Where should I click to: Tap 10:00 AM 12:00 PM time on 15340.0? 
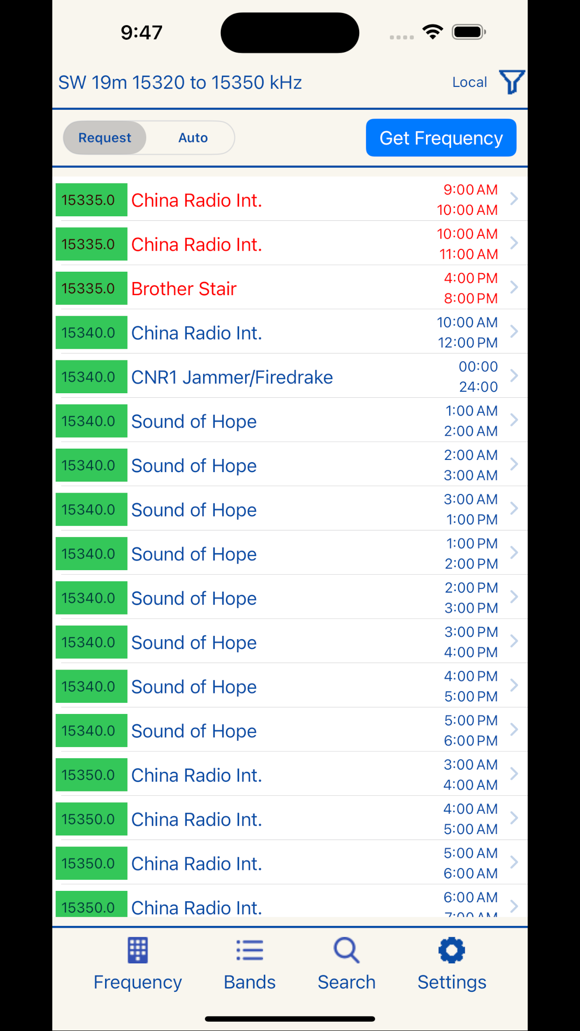(x=467, y=332)
